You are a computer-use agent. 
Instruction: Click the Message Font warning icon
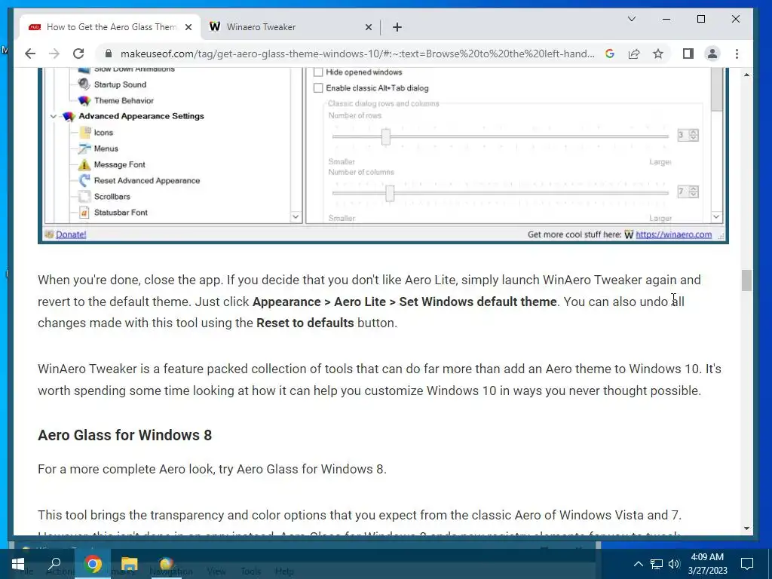pyautogui.click(x=84, y=164)
